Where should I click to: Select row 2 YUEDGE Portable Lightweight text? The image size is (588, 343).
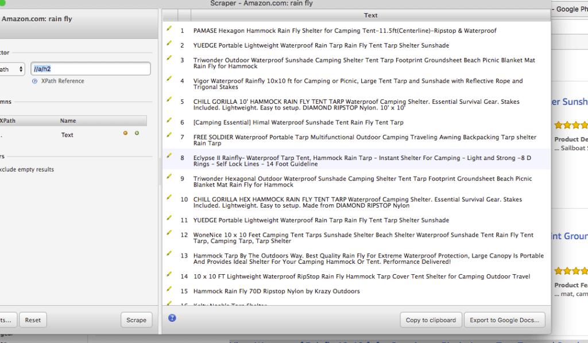point(322,45)
